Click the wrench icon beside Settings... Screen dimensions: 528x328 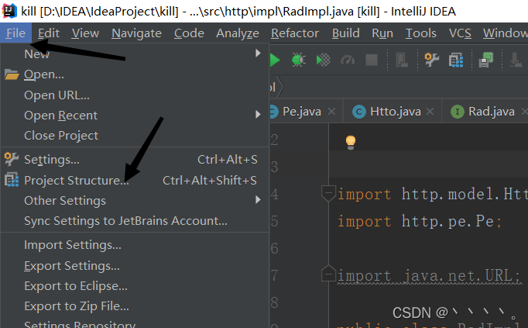[x=12, y=159]
